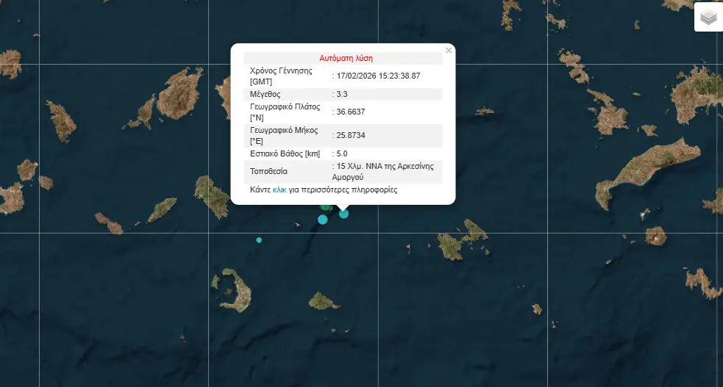Close the earthquake info popup
723x387 pixels.
[449, 51]
